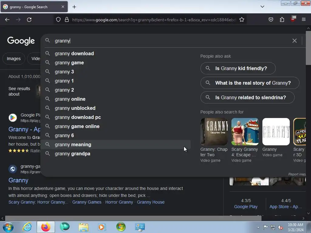Switch to the Images filter tab
The height and width of the screenshot is (233, 311).
pyautogui.click(x=14, y=59)
